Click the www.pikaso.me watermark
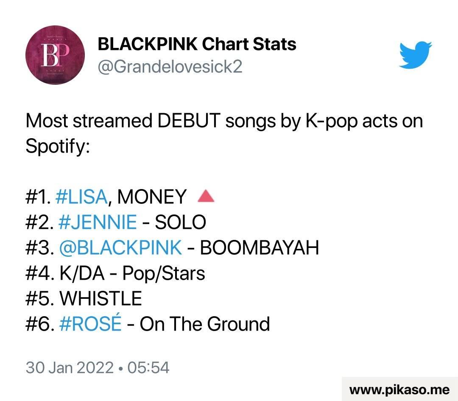The height and width of the screenshot is (401, 458). [399, 390]
